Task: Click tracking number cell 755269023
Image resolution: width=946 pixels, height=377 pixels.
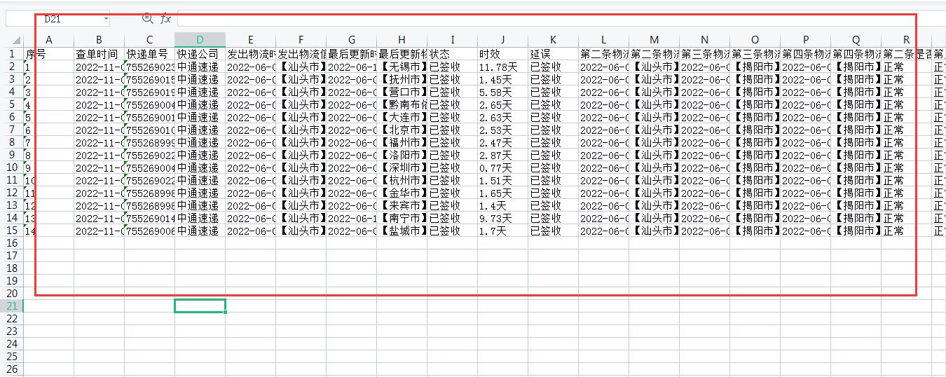Action: click(x=149, y=67)
